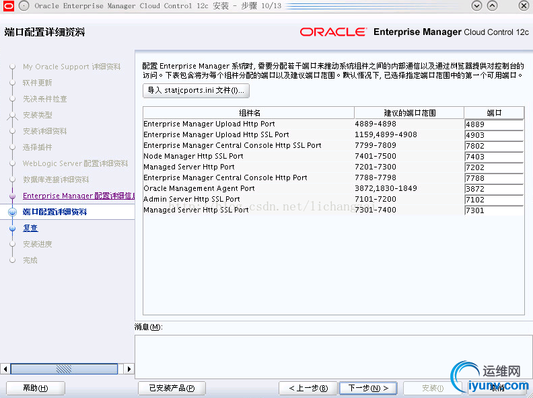Select the Managed Server Http Port name
Screen dimensions: 533x398
[189, 167]
